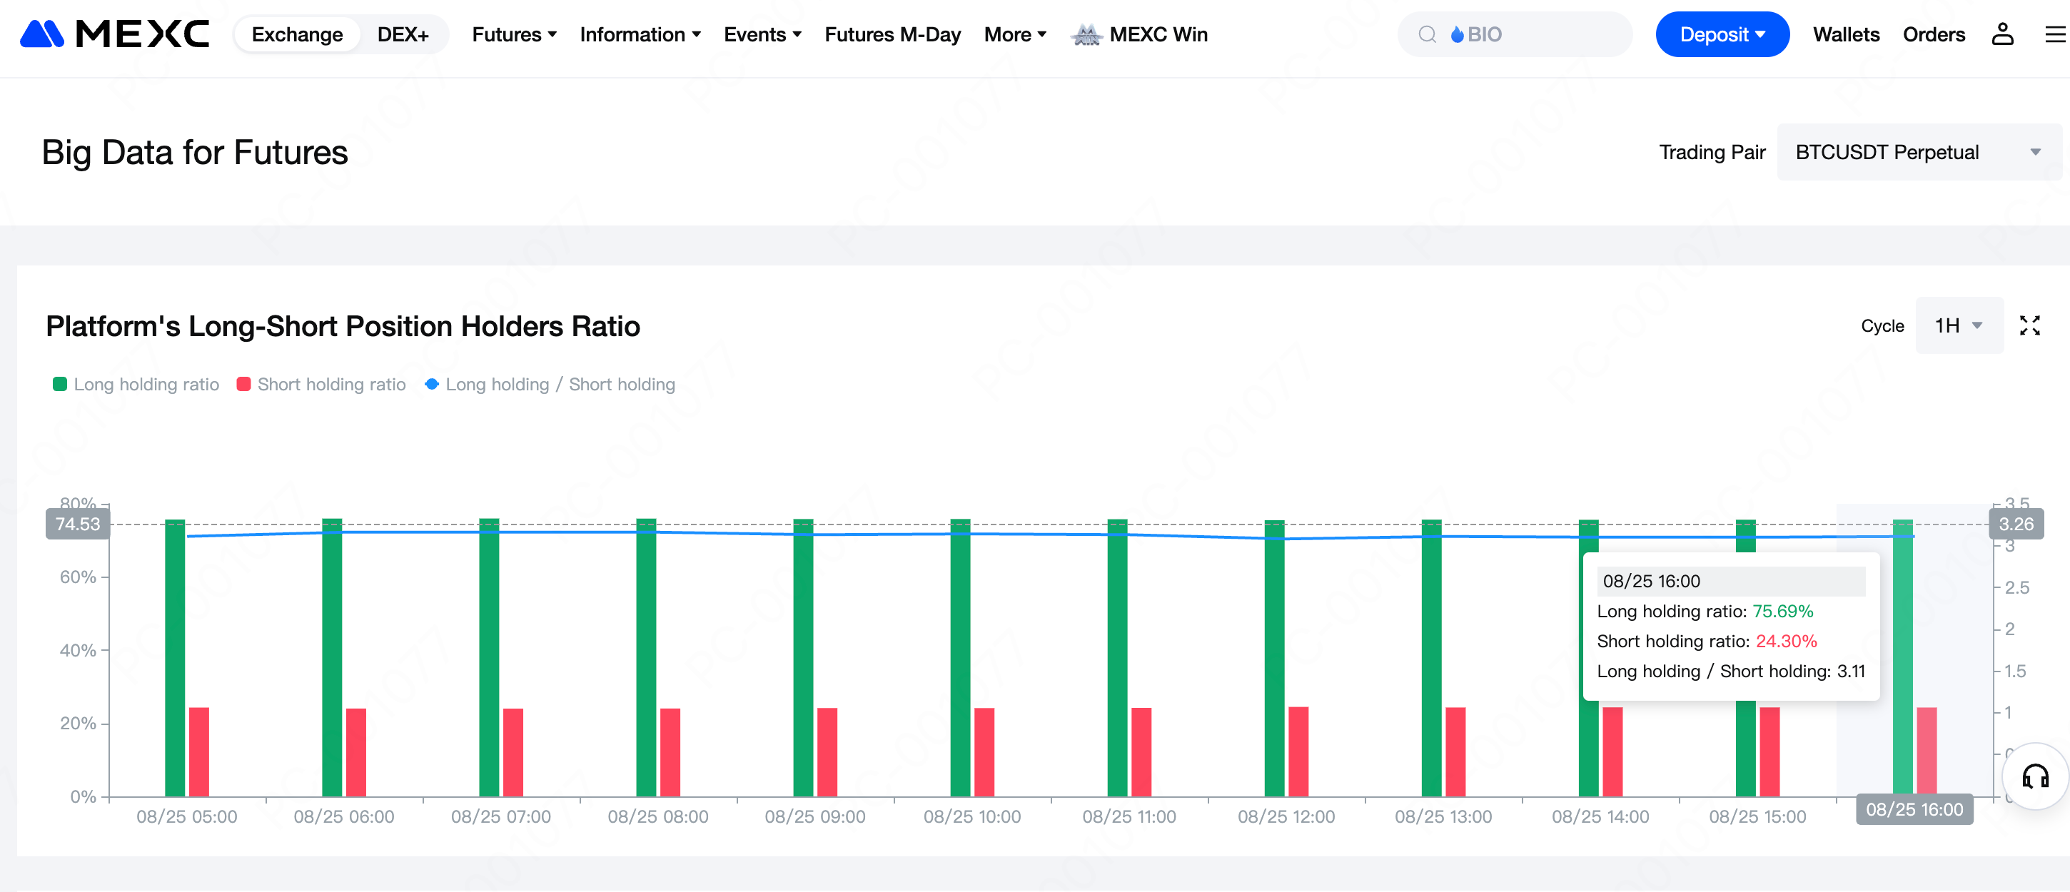Click the green 08/25 10:00 long bar

pyautogui.click(x=959, y=659)
